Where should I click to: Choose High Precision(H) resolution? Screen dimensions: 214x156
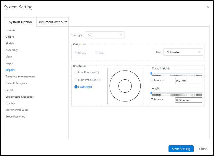click(76, 80)
